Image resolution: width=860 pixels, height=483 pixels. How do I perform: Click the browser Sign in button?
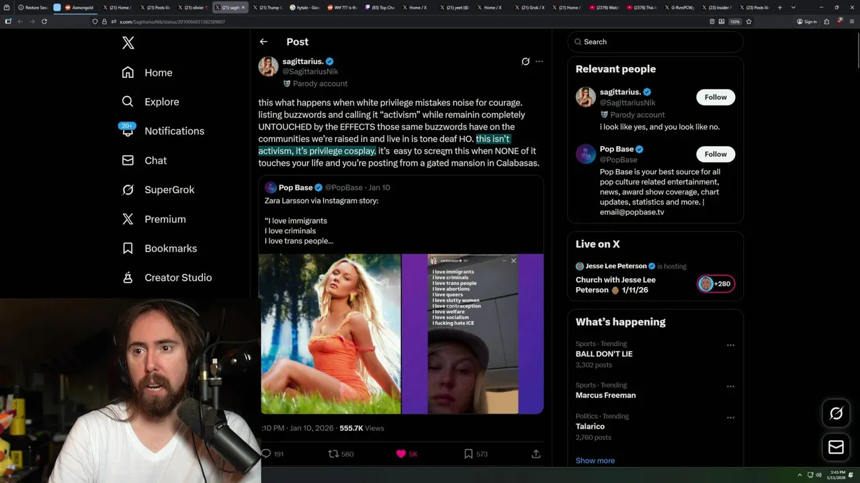pyautogui.click(x=806, y=21)
